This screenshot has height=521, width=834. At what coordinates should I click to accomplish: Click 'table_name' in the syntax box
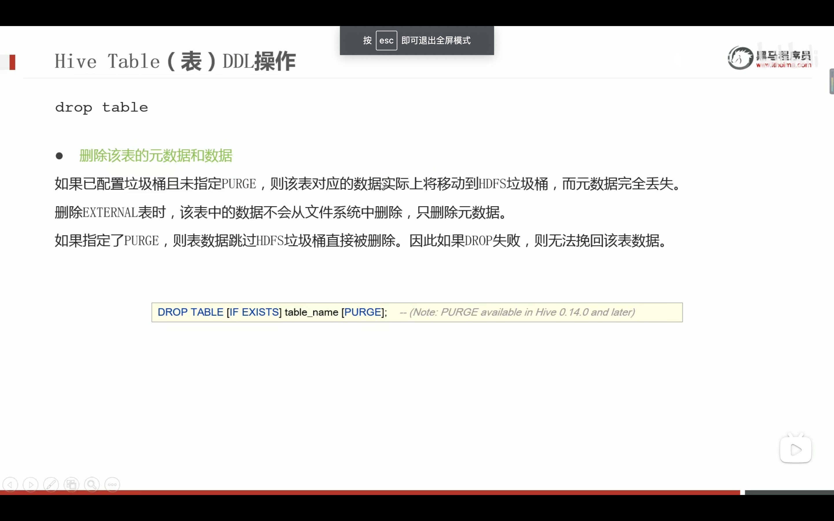point(312,313)
